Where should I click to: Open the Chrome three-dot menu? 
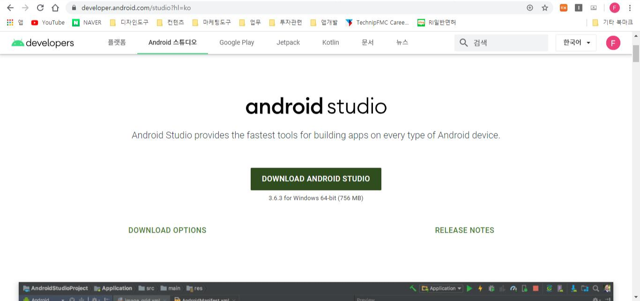tap(630, 7)
